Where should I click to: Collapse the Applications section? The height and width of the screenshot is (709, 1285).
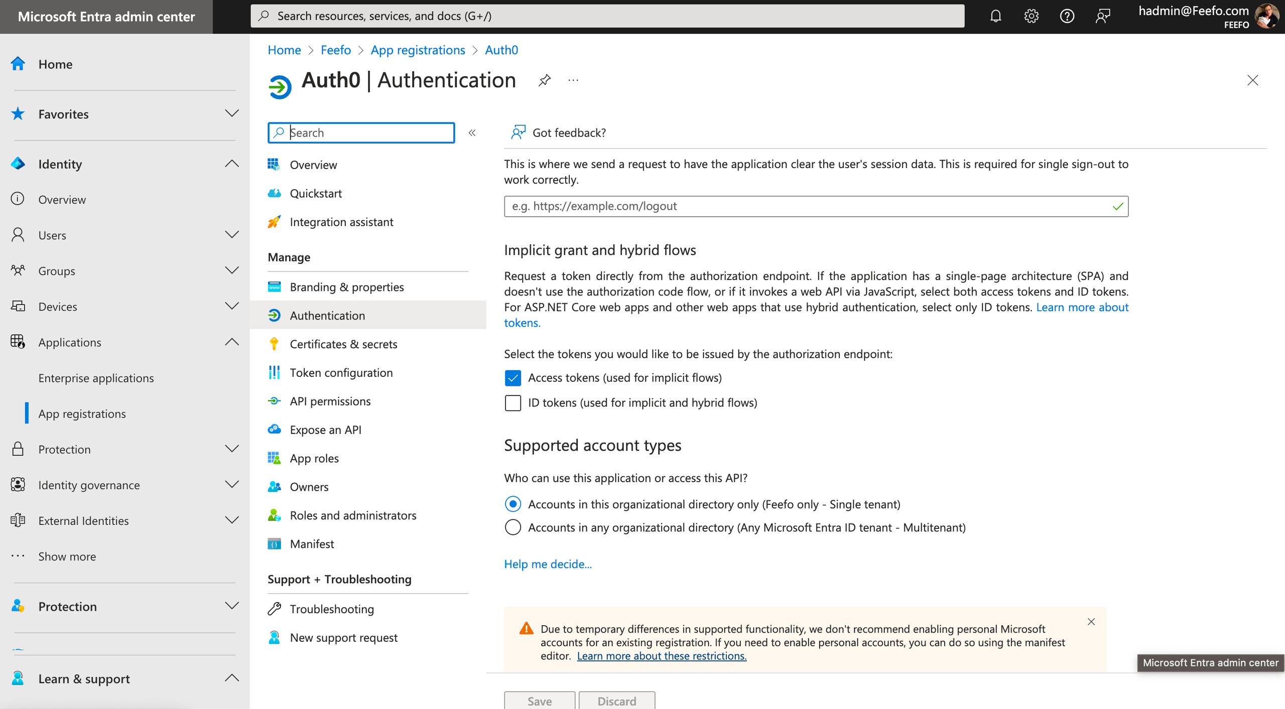point(231,342)
